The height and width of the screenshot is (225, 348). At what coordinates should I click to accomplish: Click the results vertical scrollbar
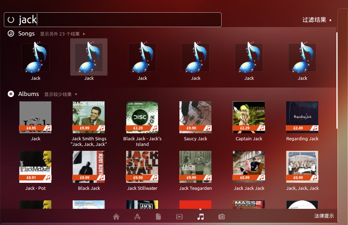[x=336, y=81]
